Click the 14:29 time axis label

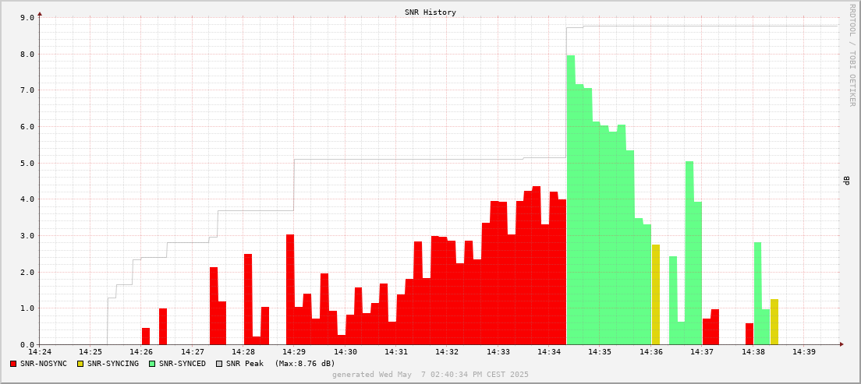[294, 351]
